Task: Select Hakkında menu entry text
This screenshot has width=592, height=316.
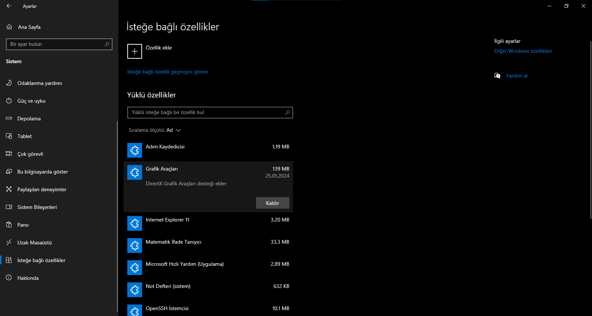Action: click(x=28, y=278)
